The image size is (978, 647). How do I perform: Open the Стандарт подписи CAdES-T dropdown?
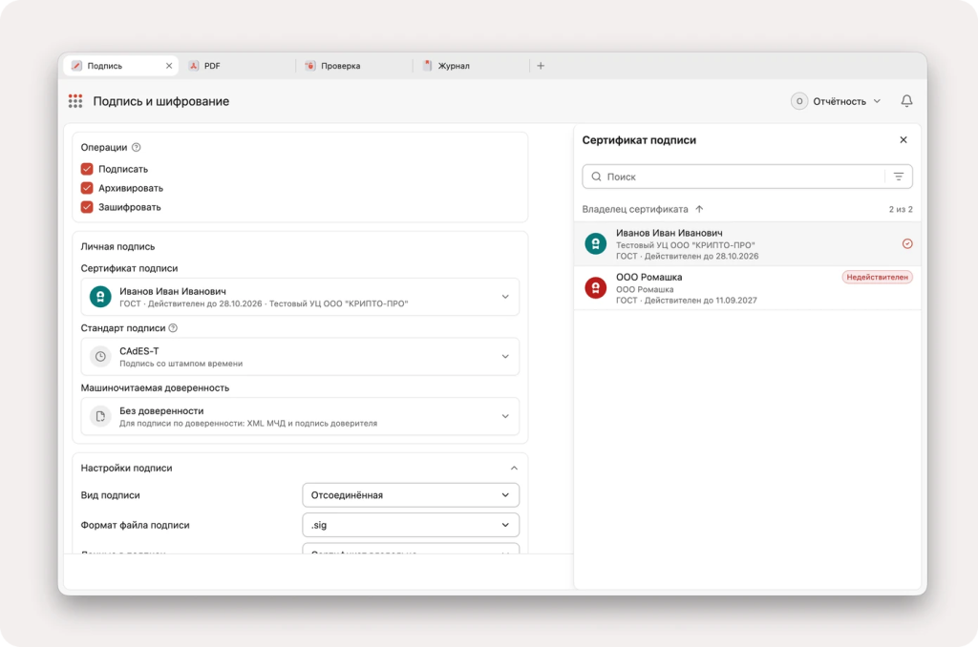point(300,357)
